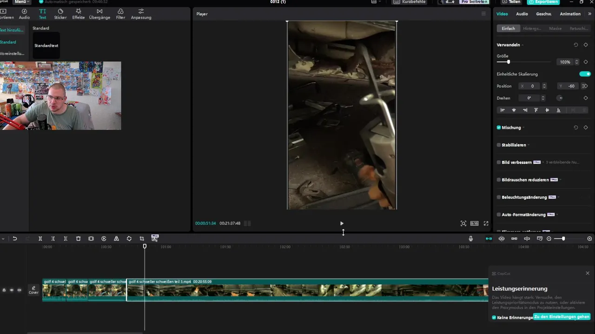Rotate the clip using the rotate icon
Image resolution: width=595 pixels, height=334 pixels.
point(129,238)
